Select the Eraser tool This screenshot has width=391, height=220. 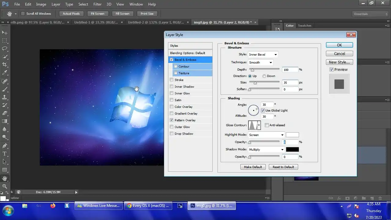[5, 113]
